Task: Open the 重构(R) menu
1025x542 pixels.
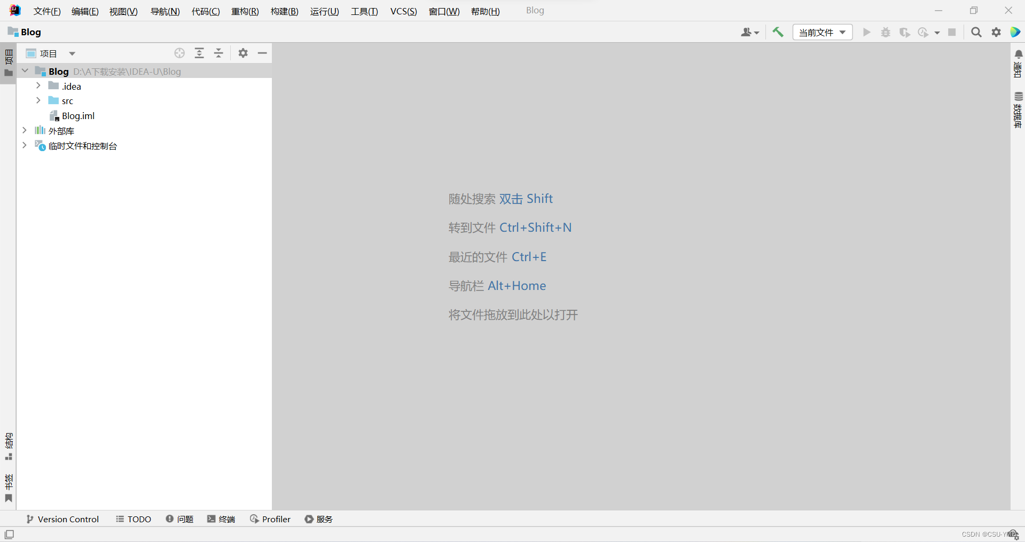Action: tap(245, 11)
